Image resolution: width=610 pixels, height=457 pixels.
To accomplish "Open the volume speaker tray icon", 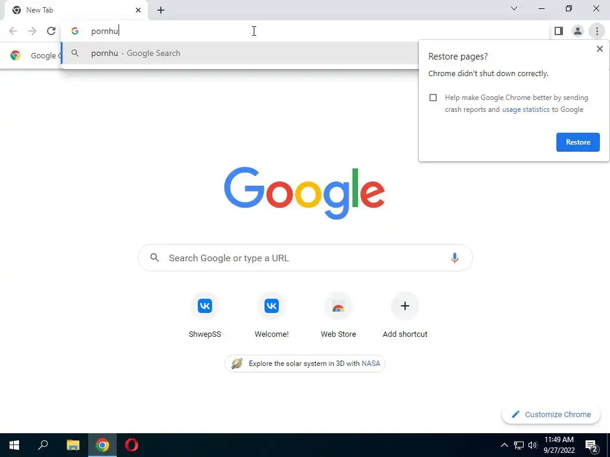I will coord(533,445).
